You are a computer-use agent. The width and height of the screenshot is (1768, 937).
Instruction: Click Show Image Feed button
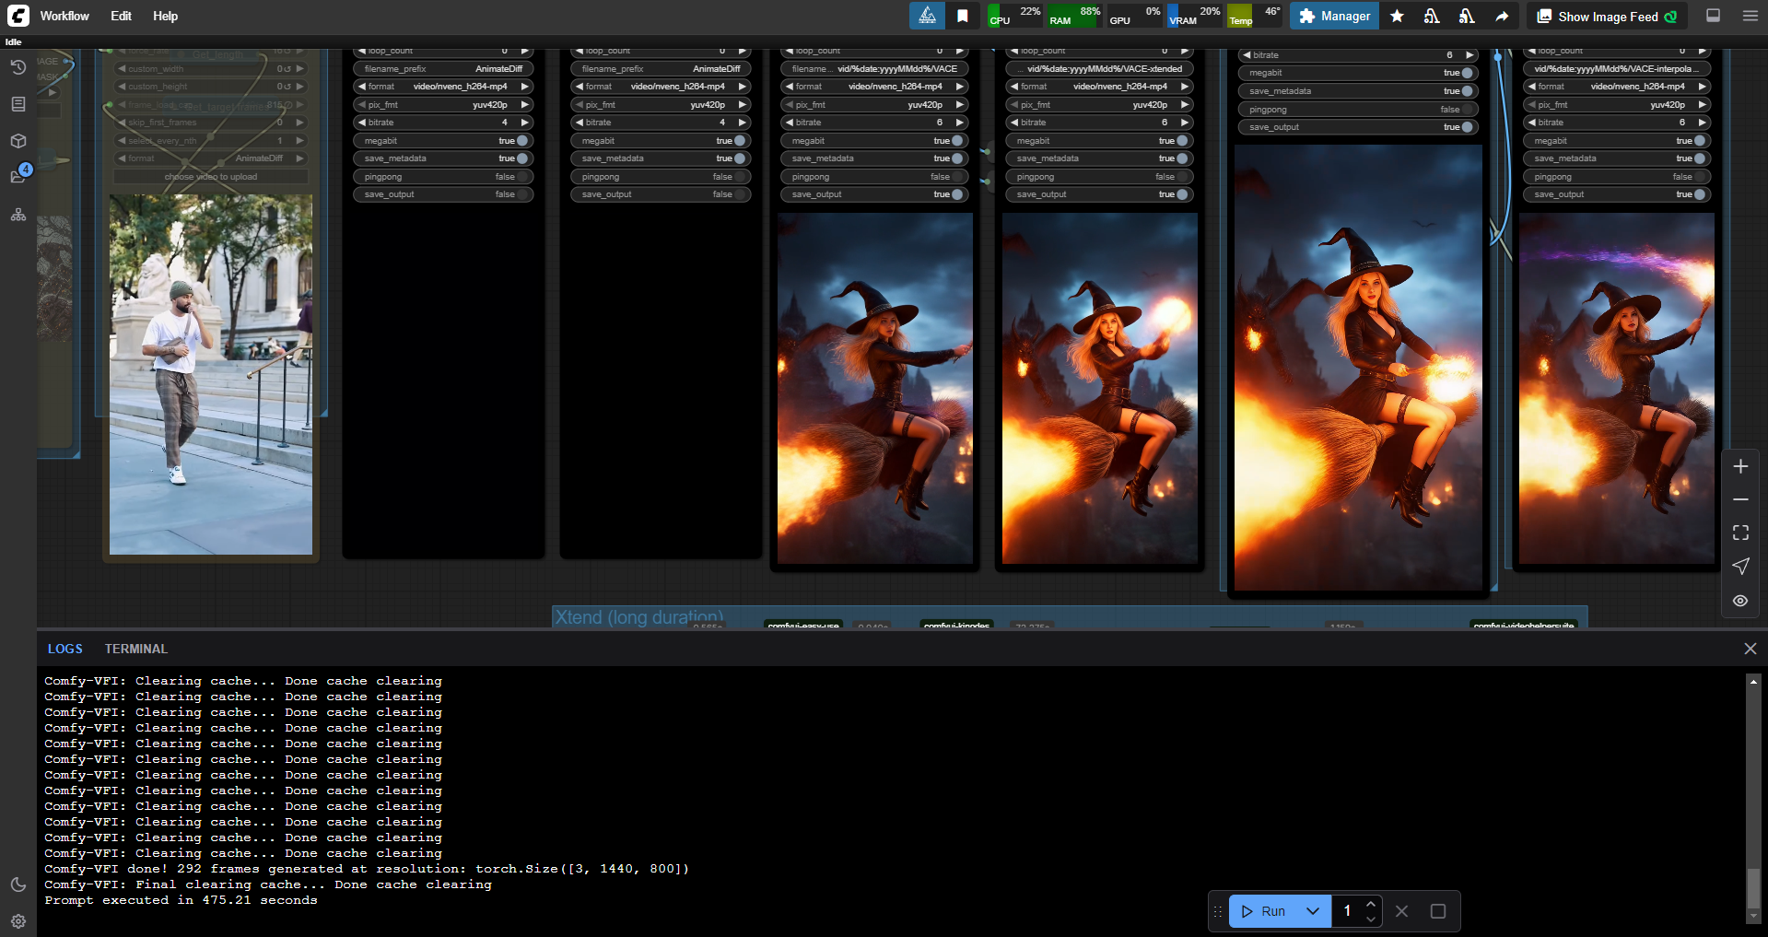pyautogui.click(x=1607, y=17)
